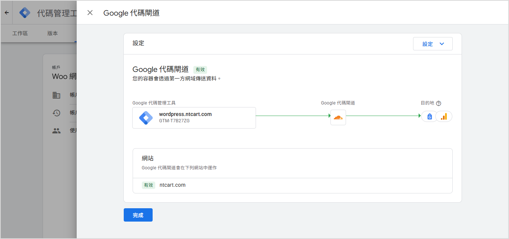
Task: Select the wordpress.ntcart.com container name
Action: [x=185, y=114]
